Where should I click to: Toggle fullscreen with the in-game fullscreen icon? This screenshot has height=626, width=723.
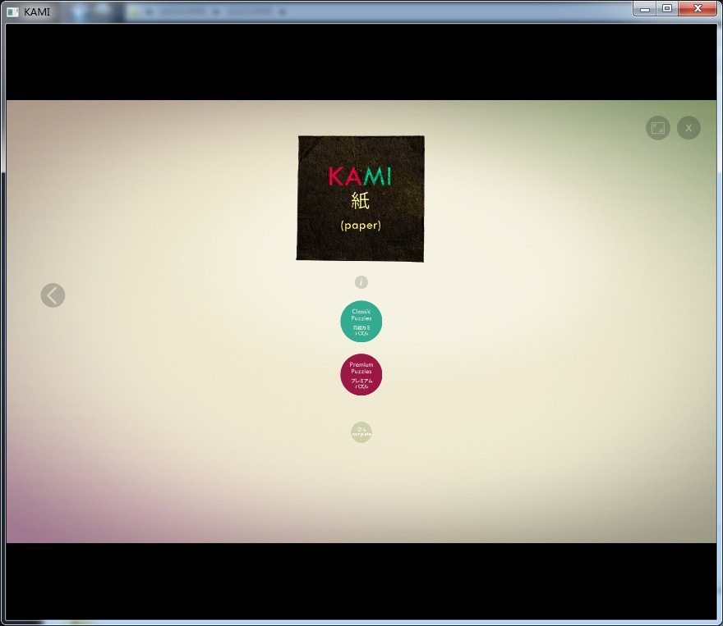coord(658,128)
